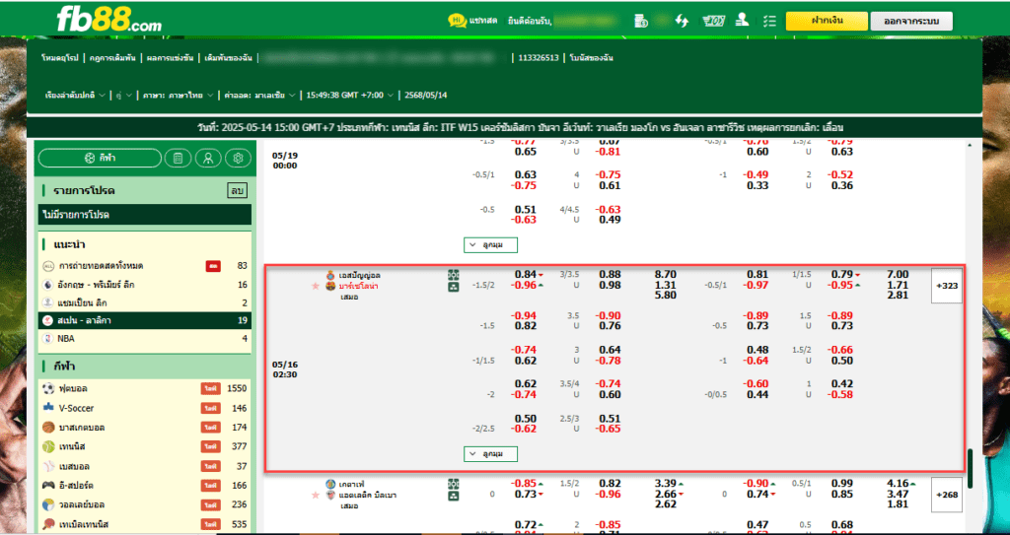Select สเปน - ลาลีกา league row
1010x535 pixels.
[x=145, y=320]
